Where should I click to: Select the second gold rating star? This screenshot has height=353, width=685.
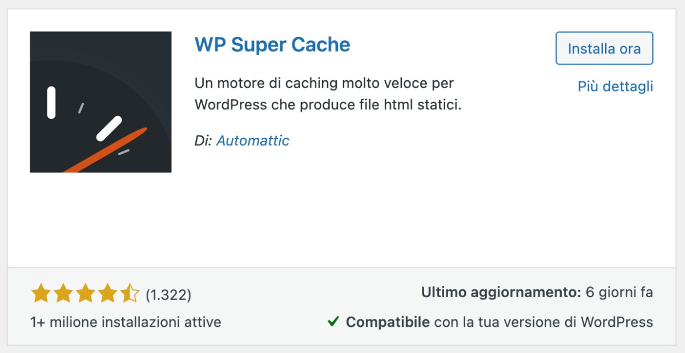(x=63, y=293)
